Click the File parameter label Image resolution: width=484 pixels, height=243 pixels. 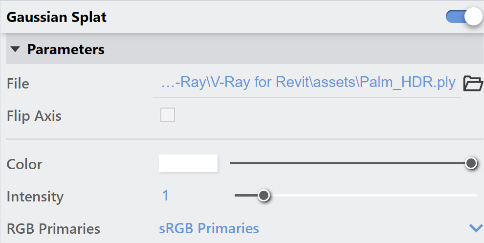pos(18,84)
